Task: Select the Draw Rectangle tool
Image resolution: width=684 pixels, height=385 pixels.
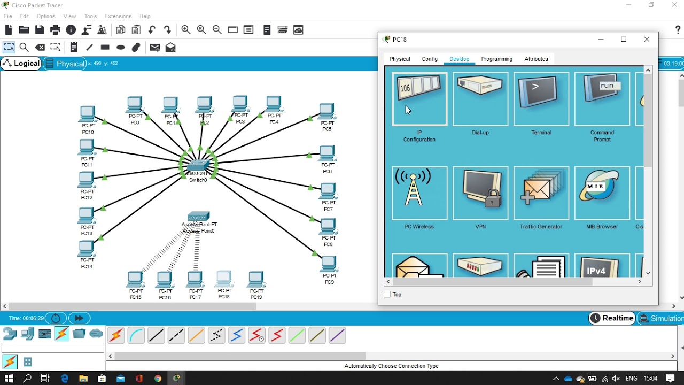Action: (105, 48)
